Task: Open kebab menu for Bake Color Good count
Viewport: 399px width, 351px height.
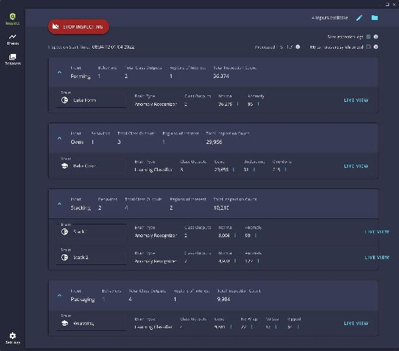Action: click(x=233, y=170)
